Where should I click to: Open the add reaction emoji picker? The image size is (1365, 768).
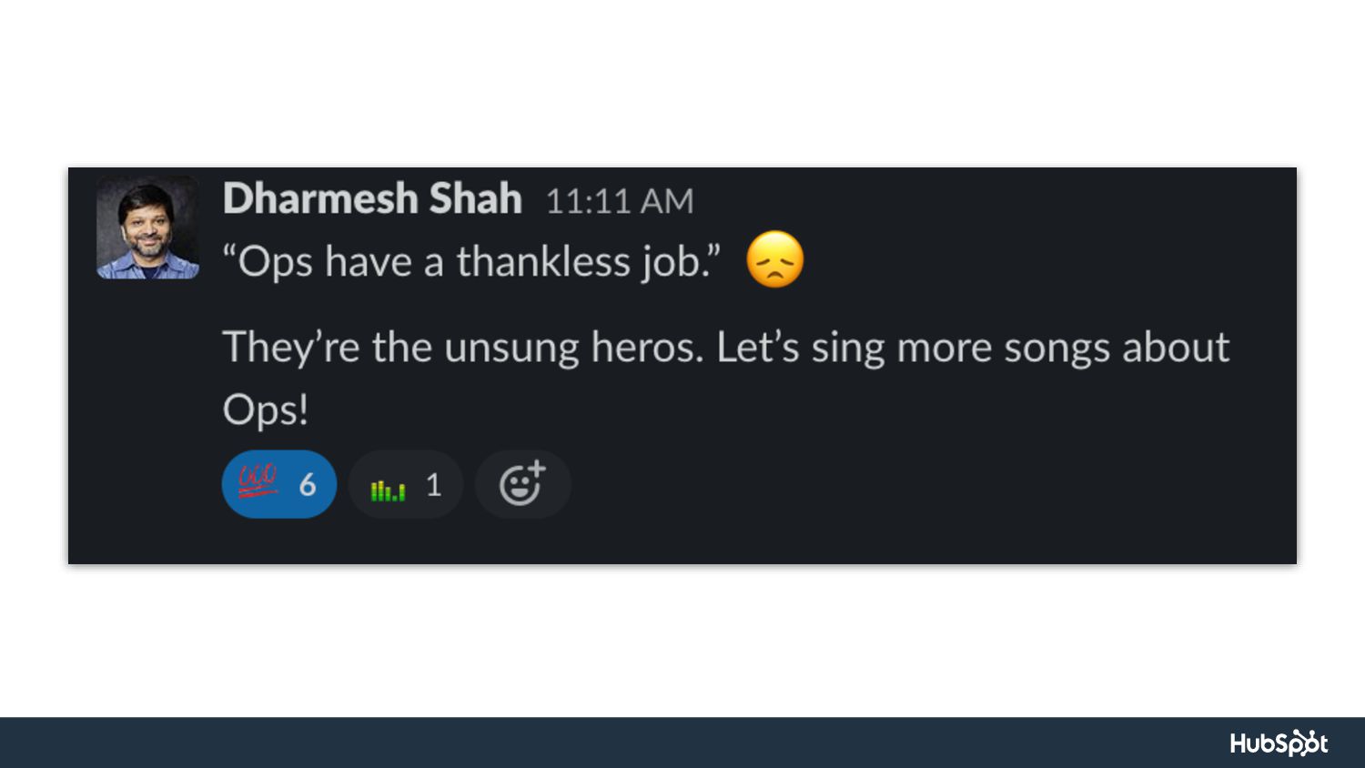(x=523, y=484)
